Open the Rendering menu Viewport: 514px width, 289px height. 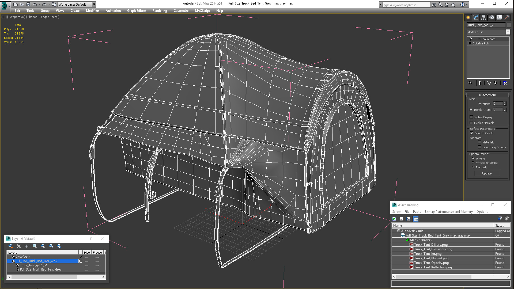coord(160,11)
